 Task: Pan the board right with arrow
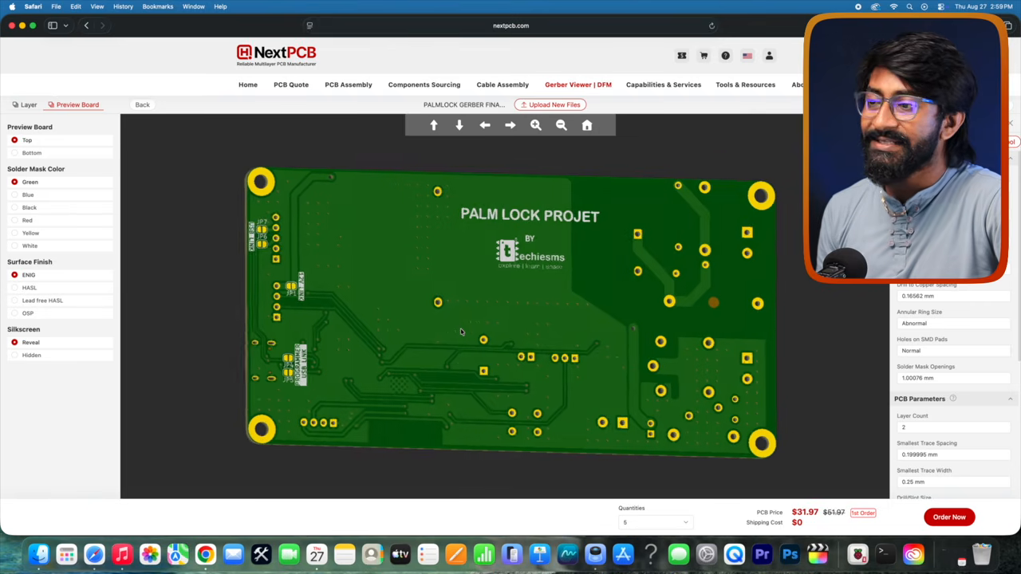pos(510,125)
